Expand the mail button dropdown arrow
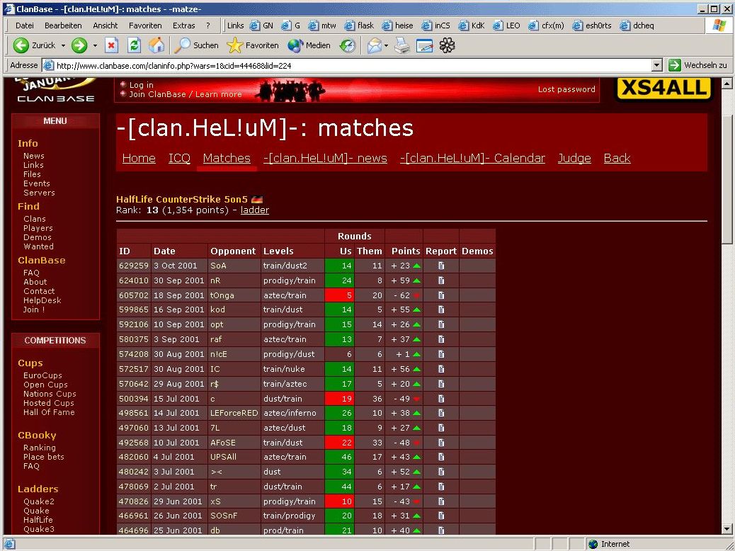 coord(387,45)
